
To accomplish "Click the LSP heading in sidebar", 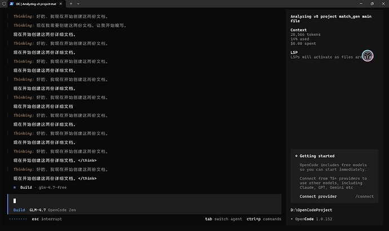I will (294, 52).
